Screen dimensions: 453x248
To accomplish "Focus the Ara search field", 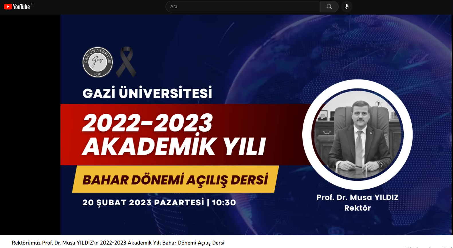I will click(x=243, y=7).
